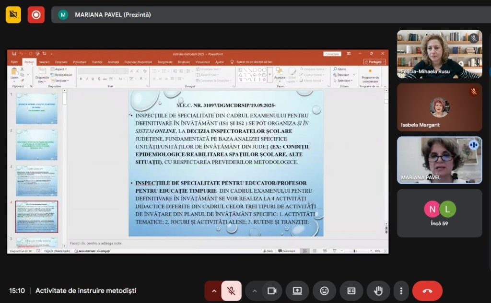Viewport: 491px width, 303px height.
Task: Click the present screen icon
Action: [x=297, y=291]
